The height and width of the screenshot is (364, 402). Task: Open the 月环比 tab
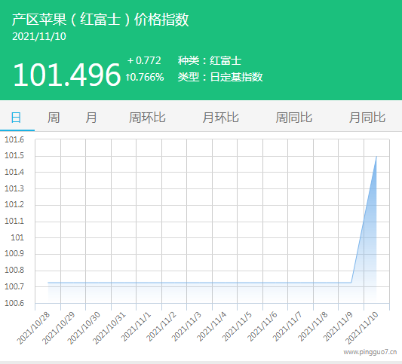(x=220, y=118)
